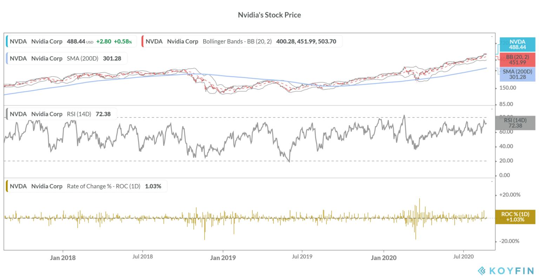Click the 20.00 RSI axis value
This screenshot has height=278, width=539.
[506, 161]
